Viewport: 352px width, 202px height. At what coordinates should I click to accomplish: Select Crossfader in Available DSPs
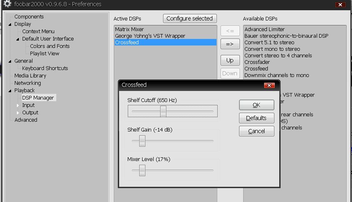click(295, 62)
